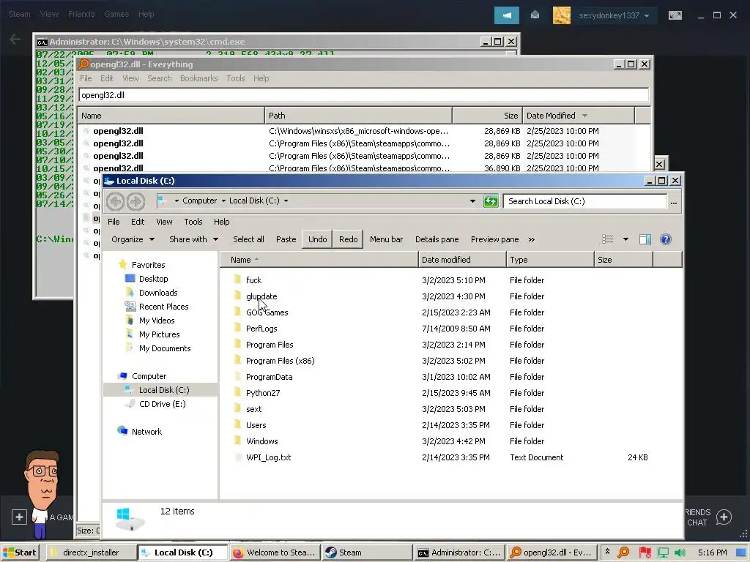Open explorer File menu

coord(114,222)
